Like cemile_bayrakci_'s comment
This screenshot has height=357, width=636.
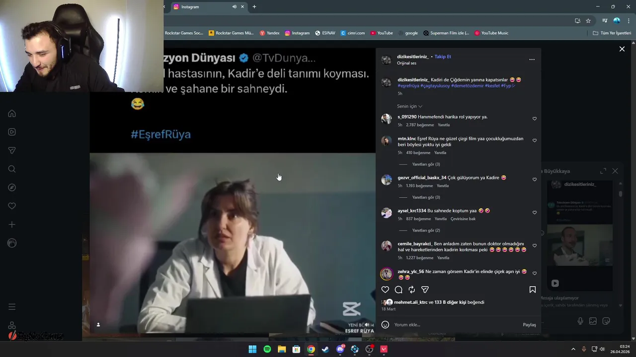(535, 245)
